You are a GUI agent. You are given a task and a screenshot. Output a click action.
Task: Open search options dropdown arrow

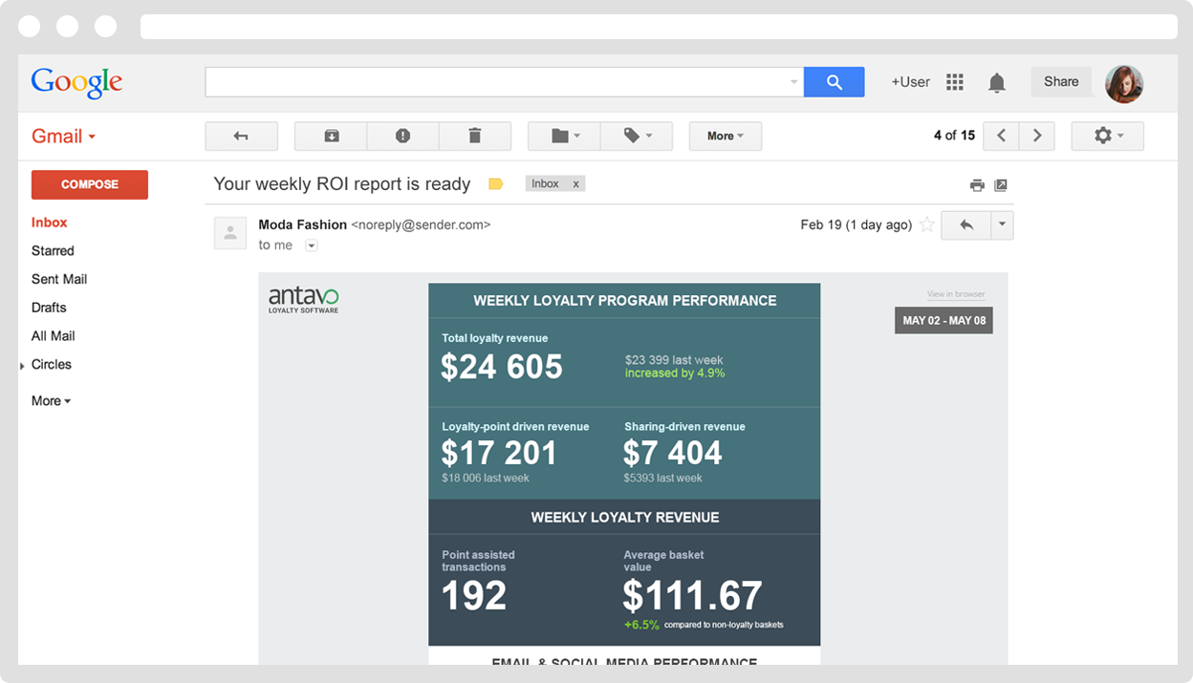[793, 82]
